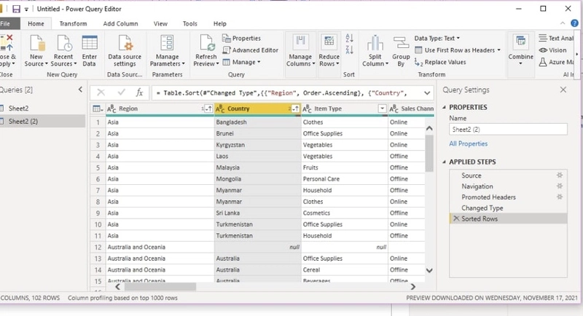
Task: Click the vertical scrollbar thumb
Action: [429, 153]
